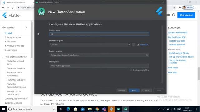The width and height of the screenshot is (200, 112).
Task: Open the YouTube icon on Flutter site
Action: [168, 15]
